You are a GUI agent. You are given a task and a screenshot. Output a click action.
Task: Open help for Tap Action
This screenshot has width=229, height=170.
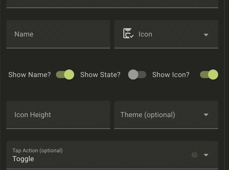(x=194, y=155)
